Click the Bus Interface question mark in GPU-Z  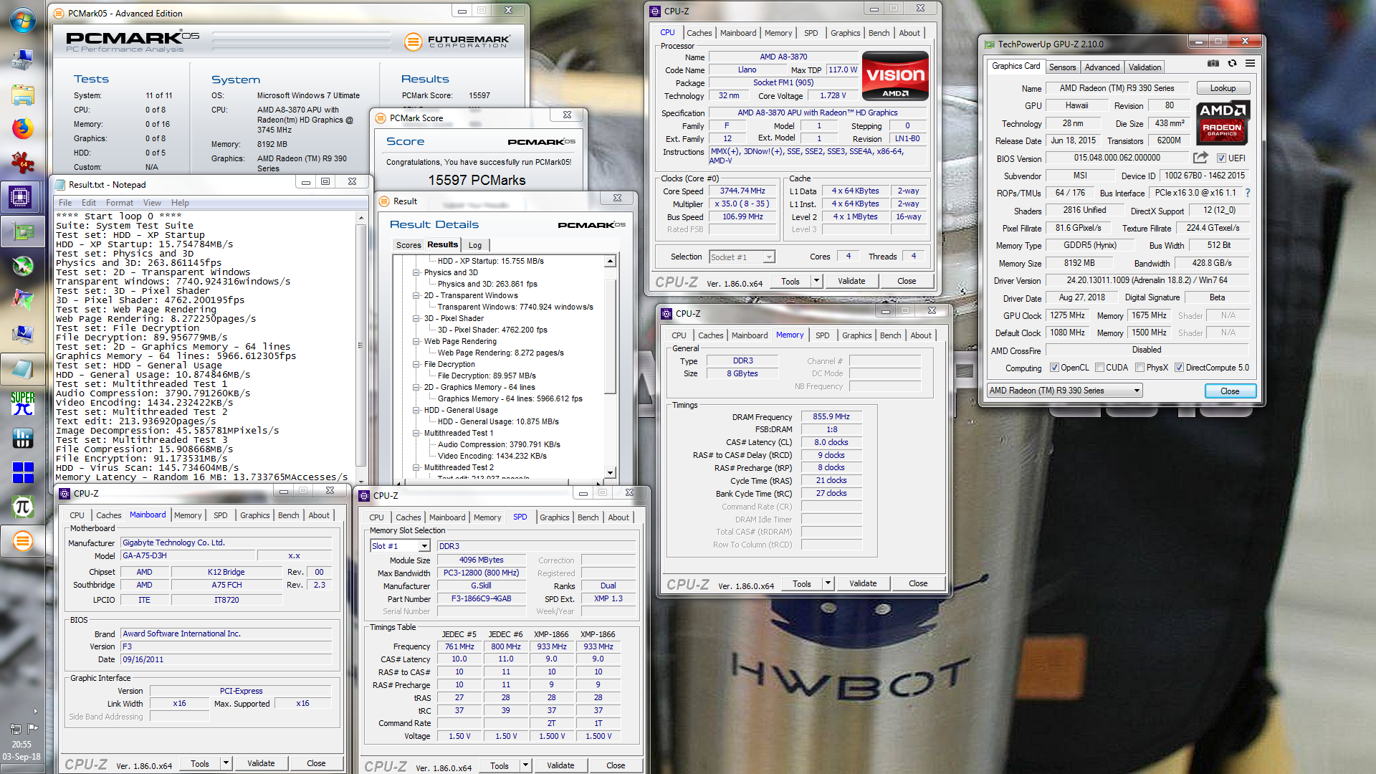[1248, 193]
